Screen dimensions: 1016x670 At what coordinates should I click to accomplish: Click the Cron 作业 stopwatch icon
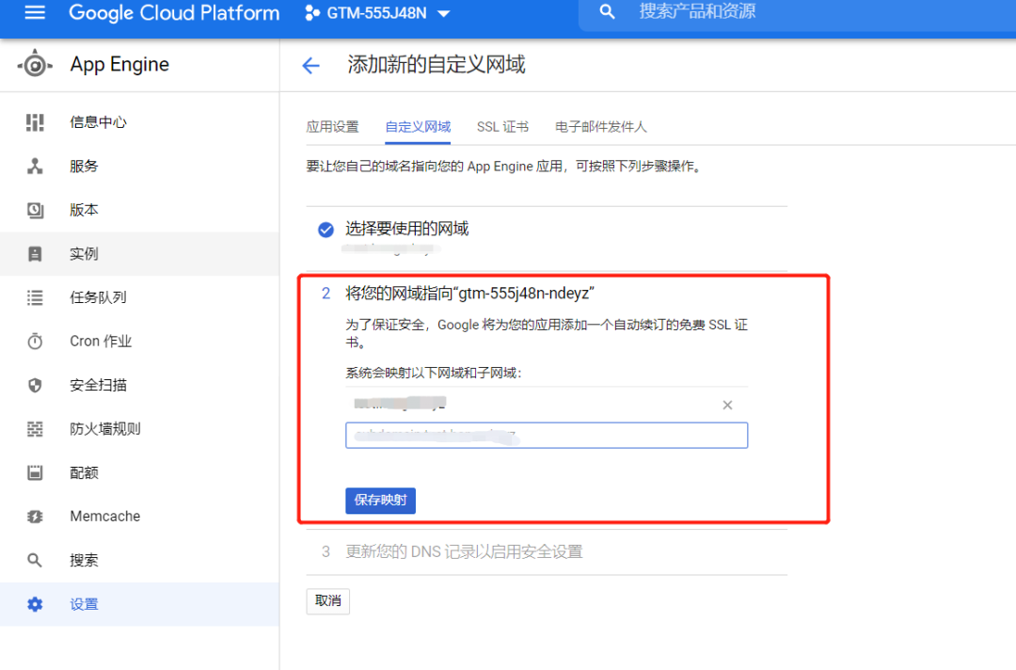[x=35, y=341]
